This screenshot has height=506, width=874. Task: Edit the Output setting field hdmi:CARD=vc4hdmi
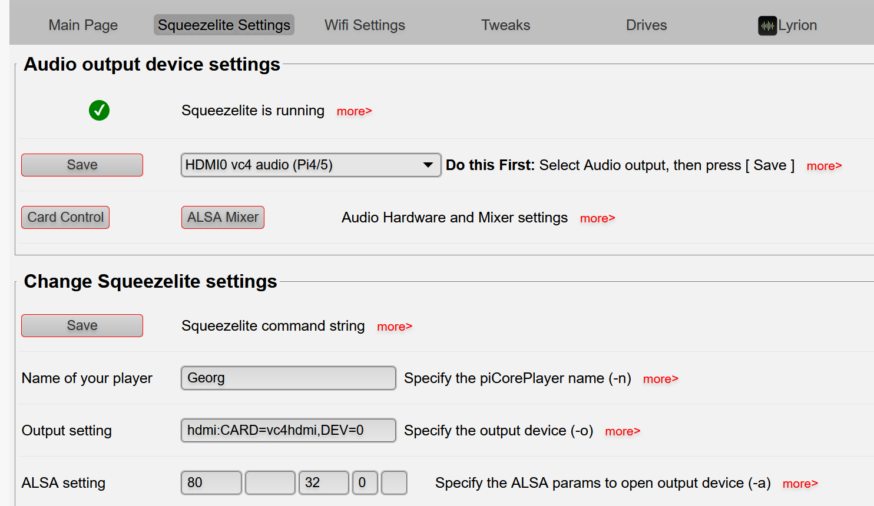(289, 430)
